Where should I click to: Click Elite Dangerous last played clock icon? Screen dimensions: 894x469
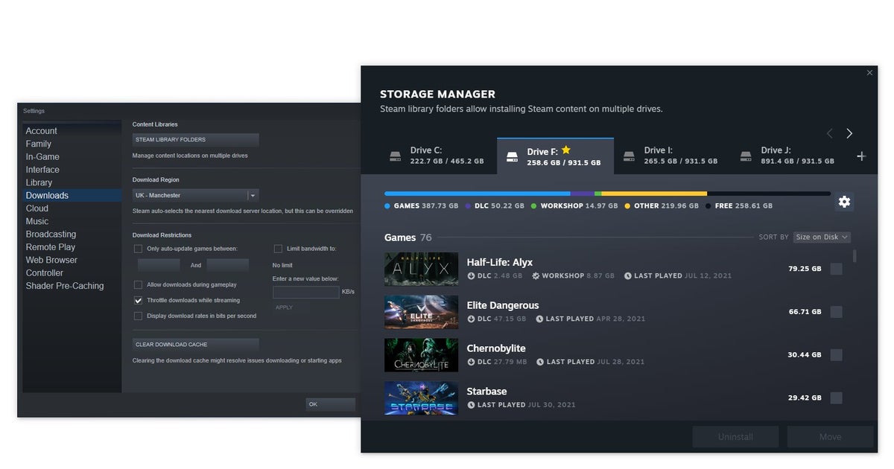point(539,319)
